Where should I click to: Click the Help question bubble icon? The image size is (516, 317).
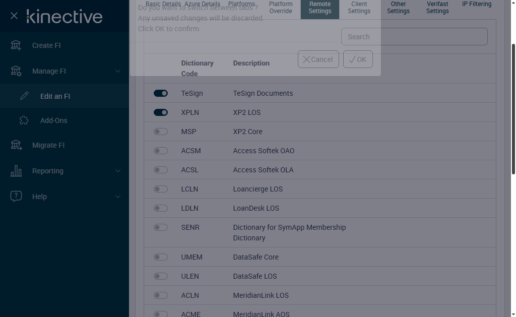coord(16,197)
